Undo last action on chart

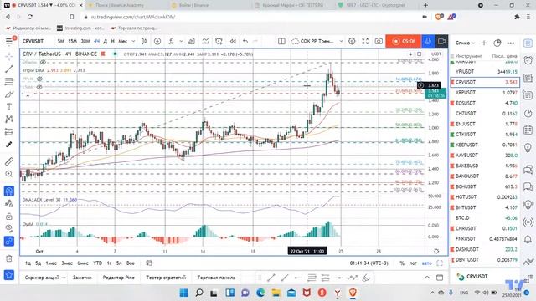245,41
